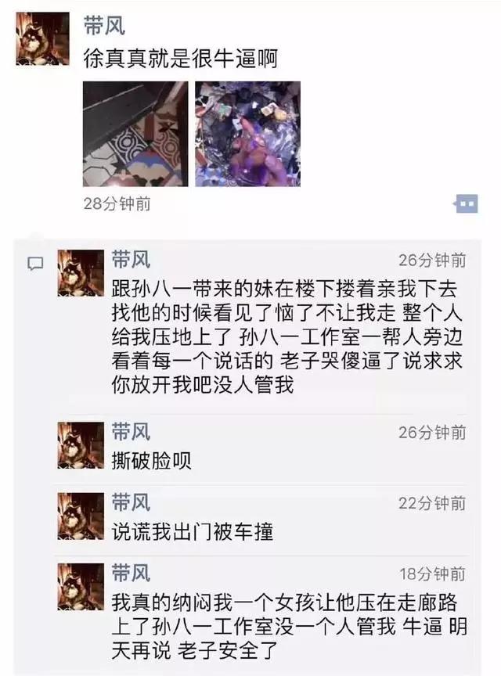Tap the avatar of the first 26分钟前 comment
The height and width of the screenshot is (676, 501).
[81, 273]
